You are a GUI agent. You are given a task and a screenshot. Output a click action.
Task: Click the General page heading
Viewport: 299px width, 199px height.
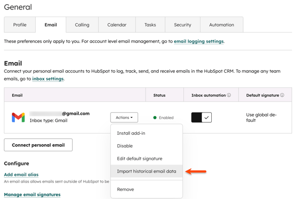[x=18, y=7]
